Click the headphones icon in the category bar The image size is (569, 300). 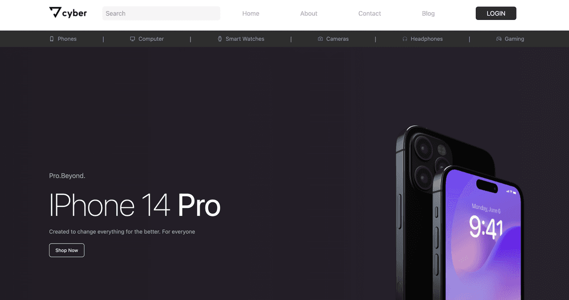tap(405, 39)
